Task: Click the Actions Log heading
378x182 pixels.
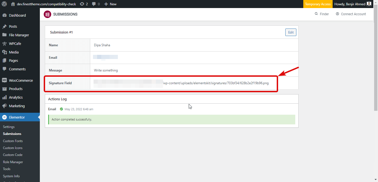Action: [57, 99]
